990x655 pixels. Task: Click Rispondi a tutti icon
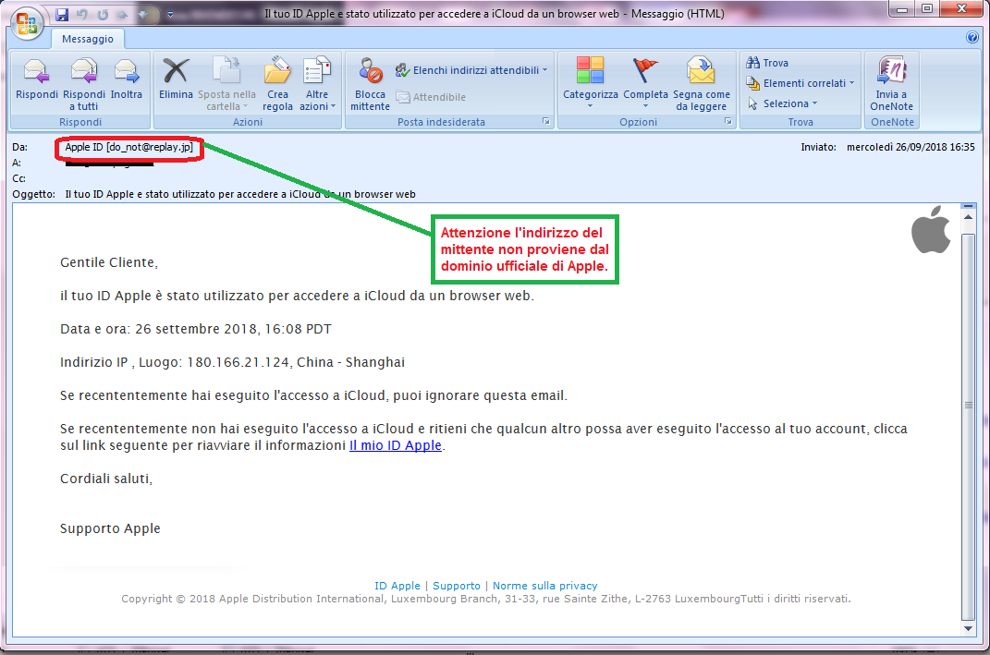(84, 71)
